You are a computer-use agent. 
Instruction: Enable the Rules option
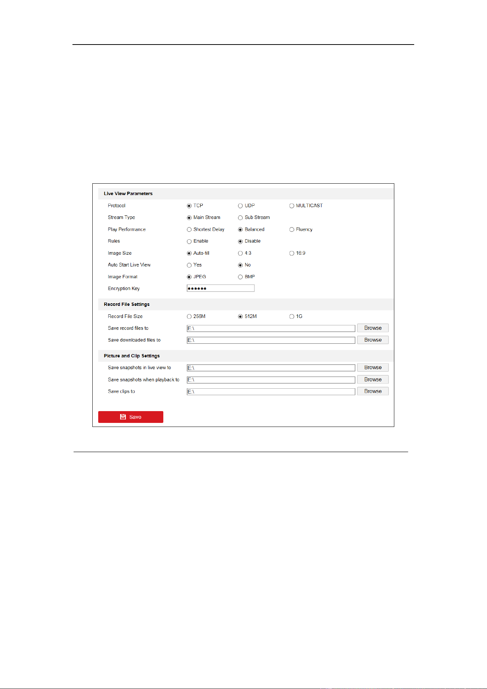(189, 241)
